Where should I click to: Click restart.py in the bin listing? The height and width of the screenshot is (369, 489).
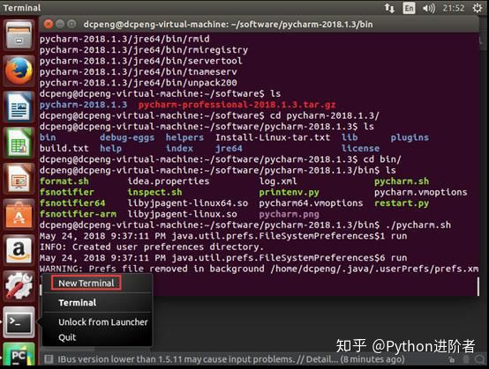click(402, 203)
